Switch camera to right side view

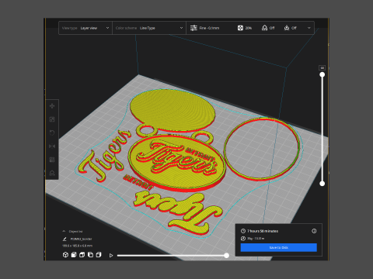[99, 255]
